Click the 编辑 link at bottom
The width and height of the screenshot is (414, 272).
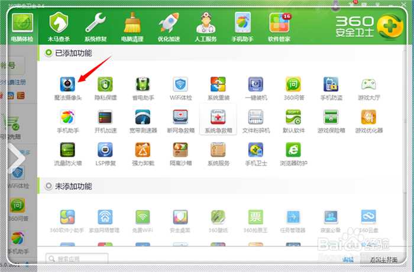[x=348, y=260]
